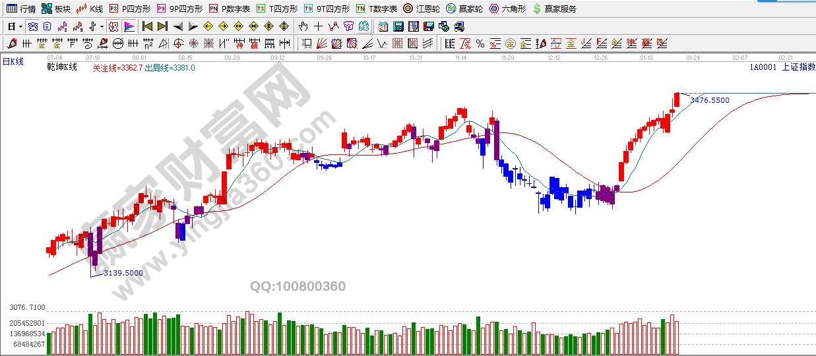Open the 日K线 period label selector

tap(13, 61)
